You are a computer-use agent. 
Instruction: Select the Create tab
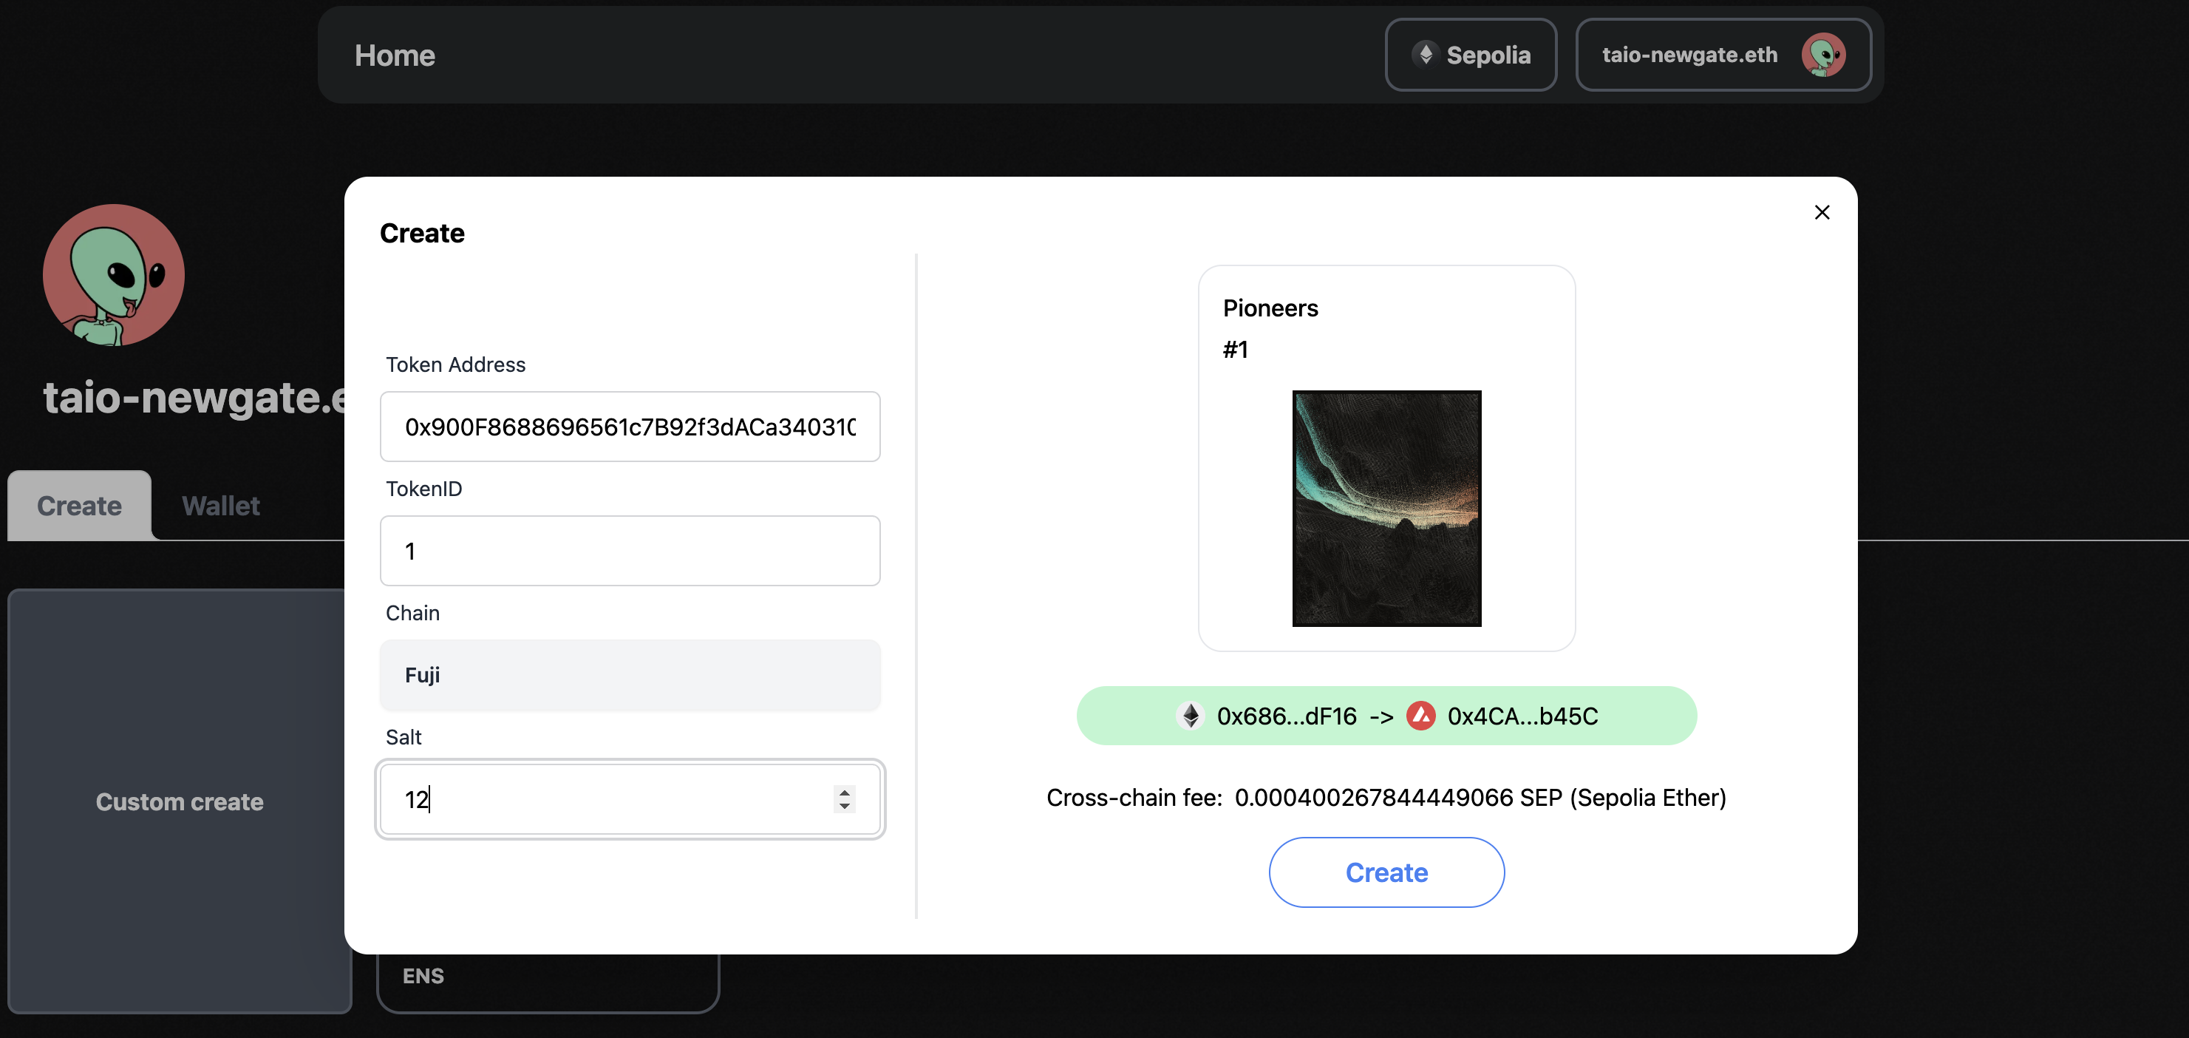click(x=79, y=506)
